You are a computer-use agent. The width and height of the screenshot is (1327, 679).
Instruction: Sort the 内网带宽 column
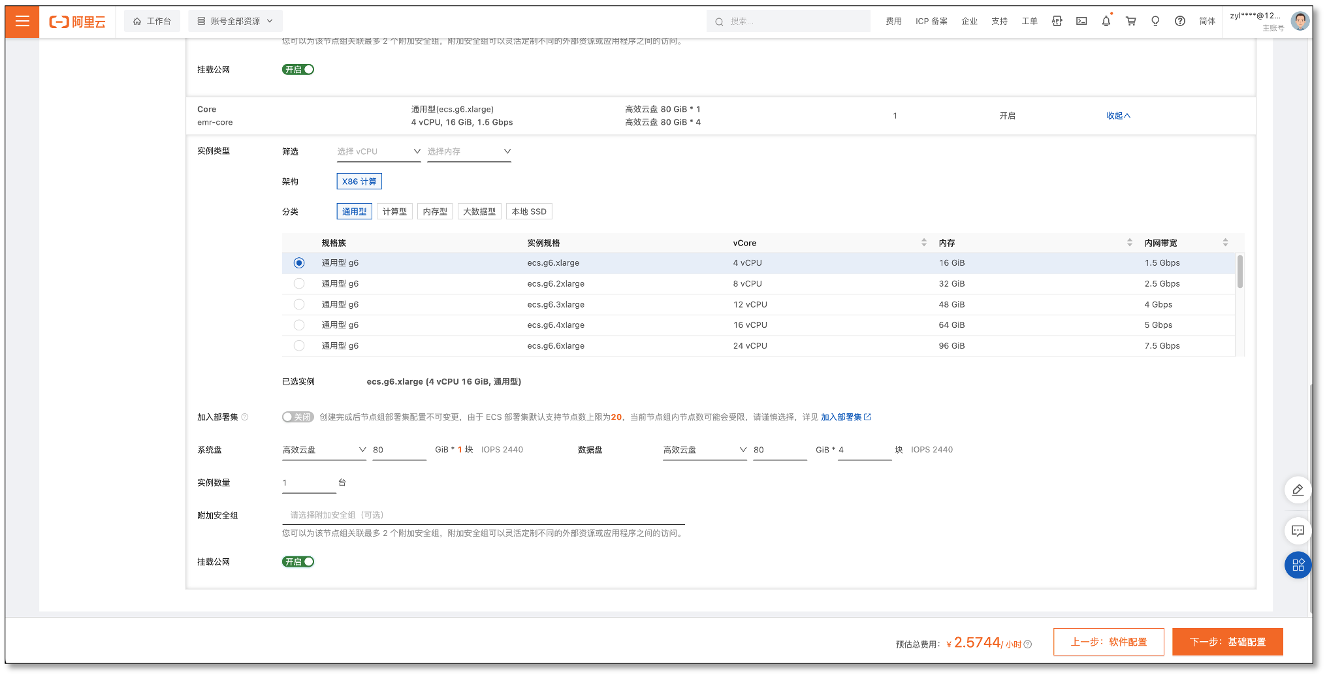click(1226, 243)
